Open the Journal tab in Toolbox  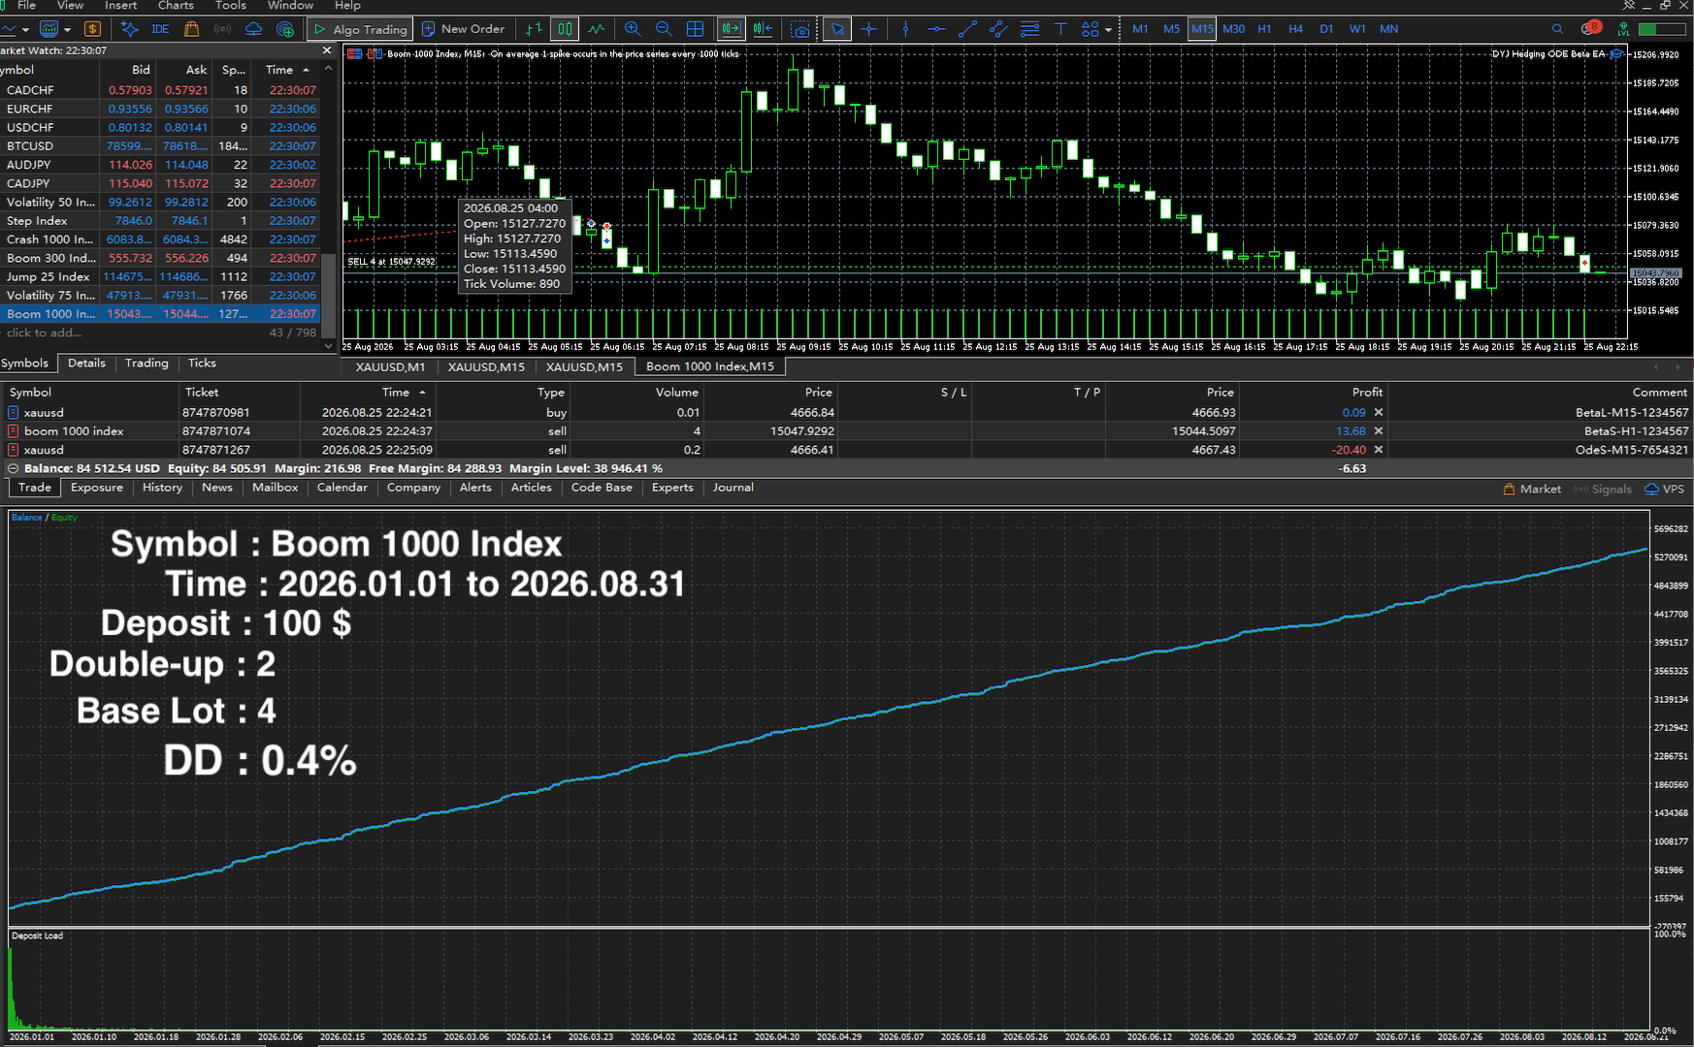(x=733, y=488)
